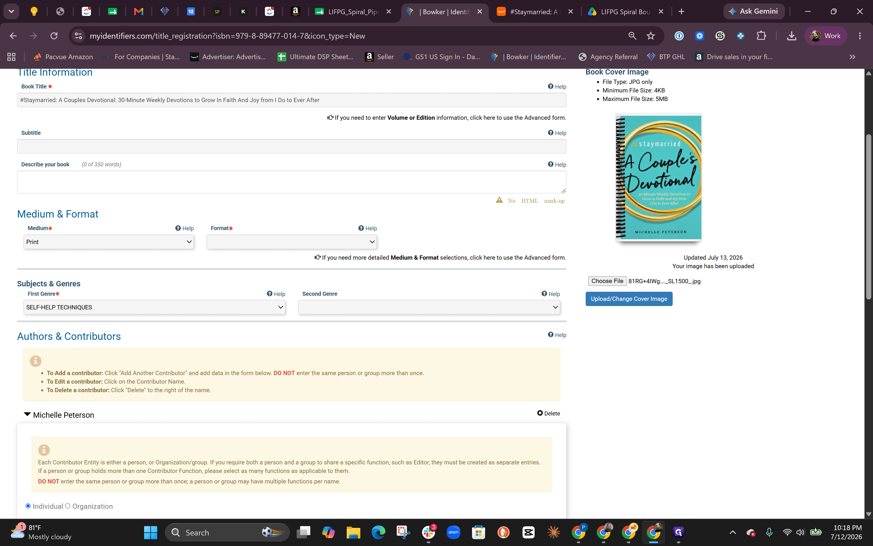Click the page vertical scrollbar thumb
Image resolution: width=873 pixels, height=546 pixels.
[868, 217]
